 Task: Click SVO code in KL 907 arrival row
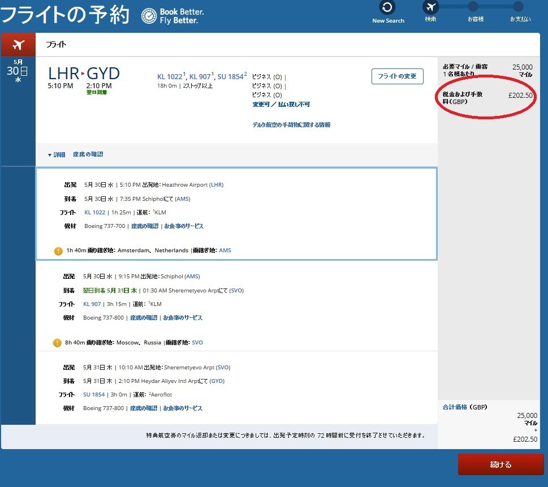pos(236,290)
